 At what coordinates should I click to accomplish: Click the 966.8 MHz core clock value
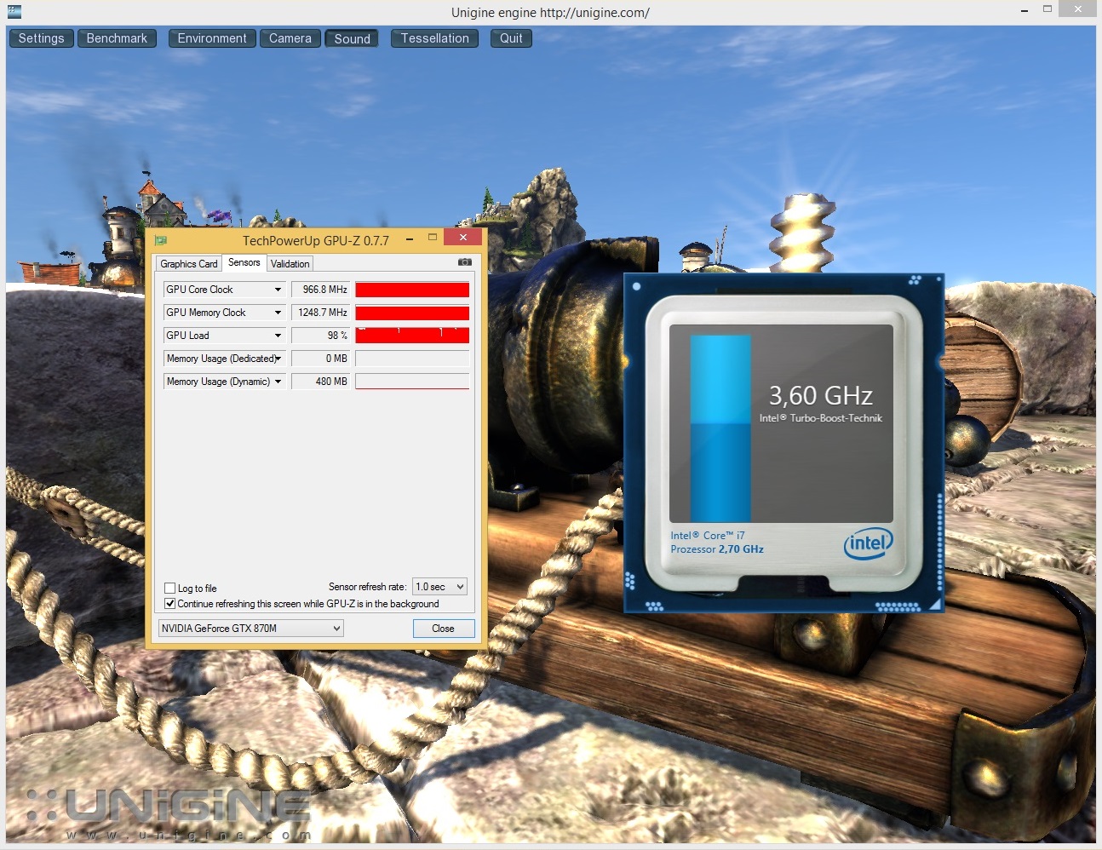pos(320,290)
